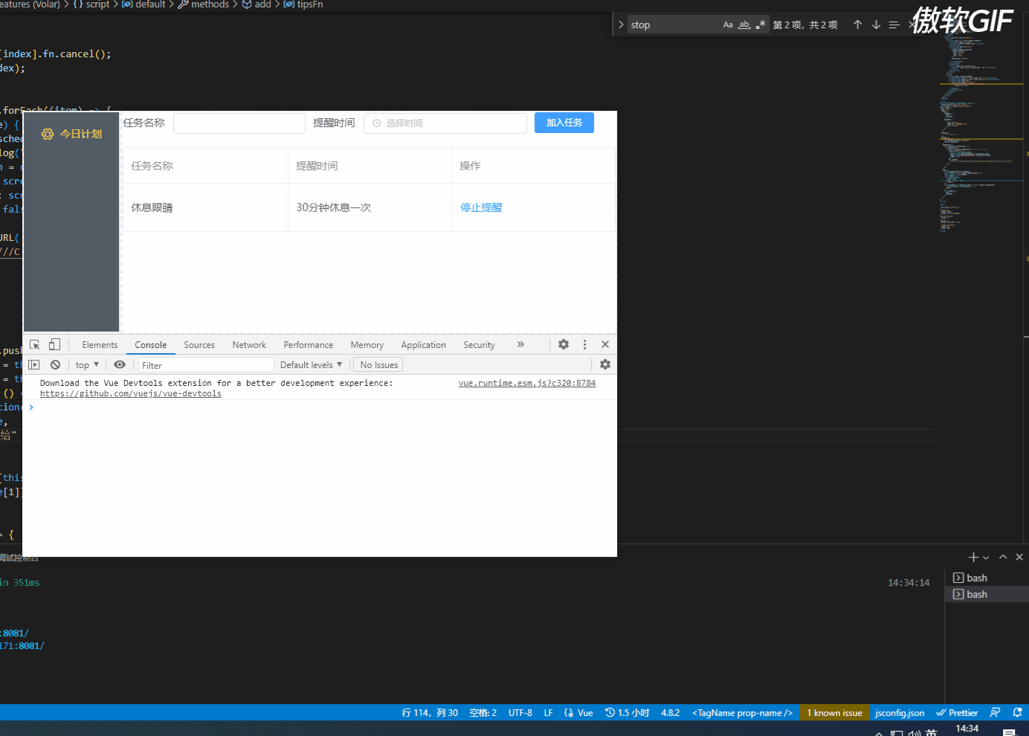1029x736 pixels.
Task: Toggle Match Case in the find widget
Action: [728, 25]
